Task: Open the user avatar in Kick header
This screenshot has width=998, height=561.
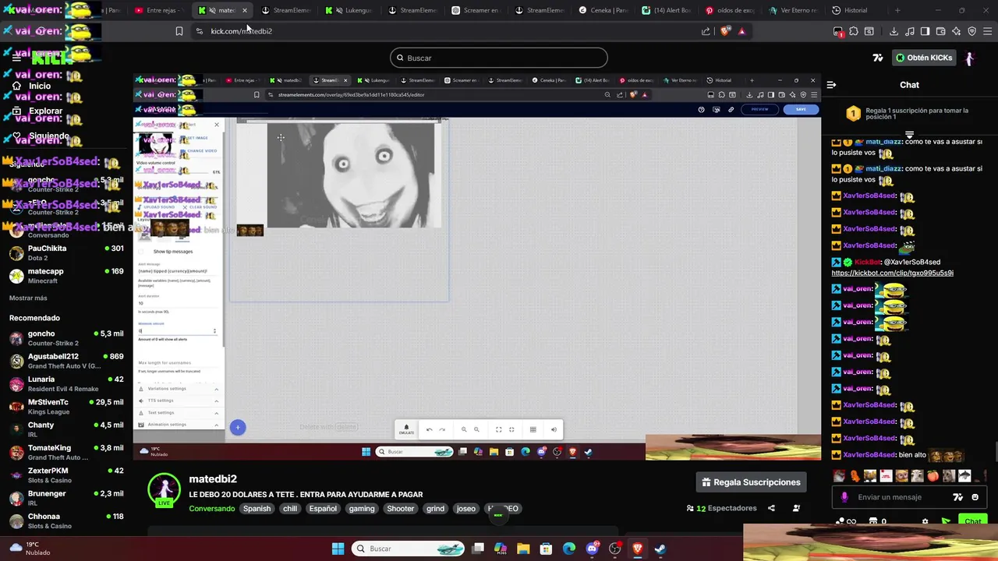Action: tap(969, 58)
